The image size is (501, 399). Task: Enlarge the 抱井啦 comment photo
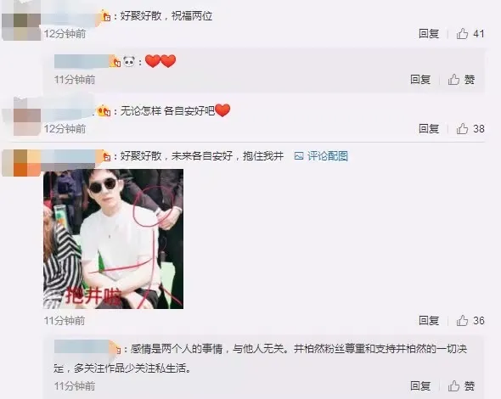click(114, 239)
